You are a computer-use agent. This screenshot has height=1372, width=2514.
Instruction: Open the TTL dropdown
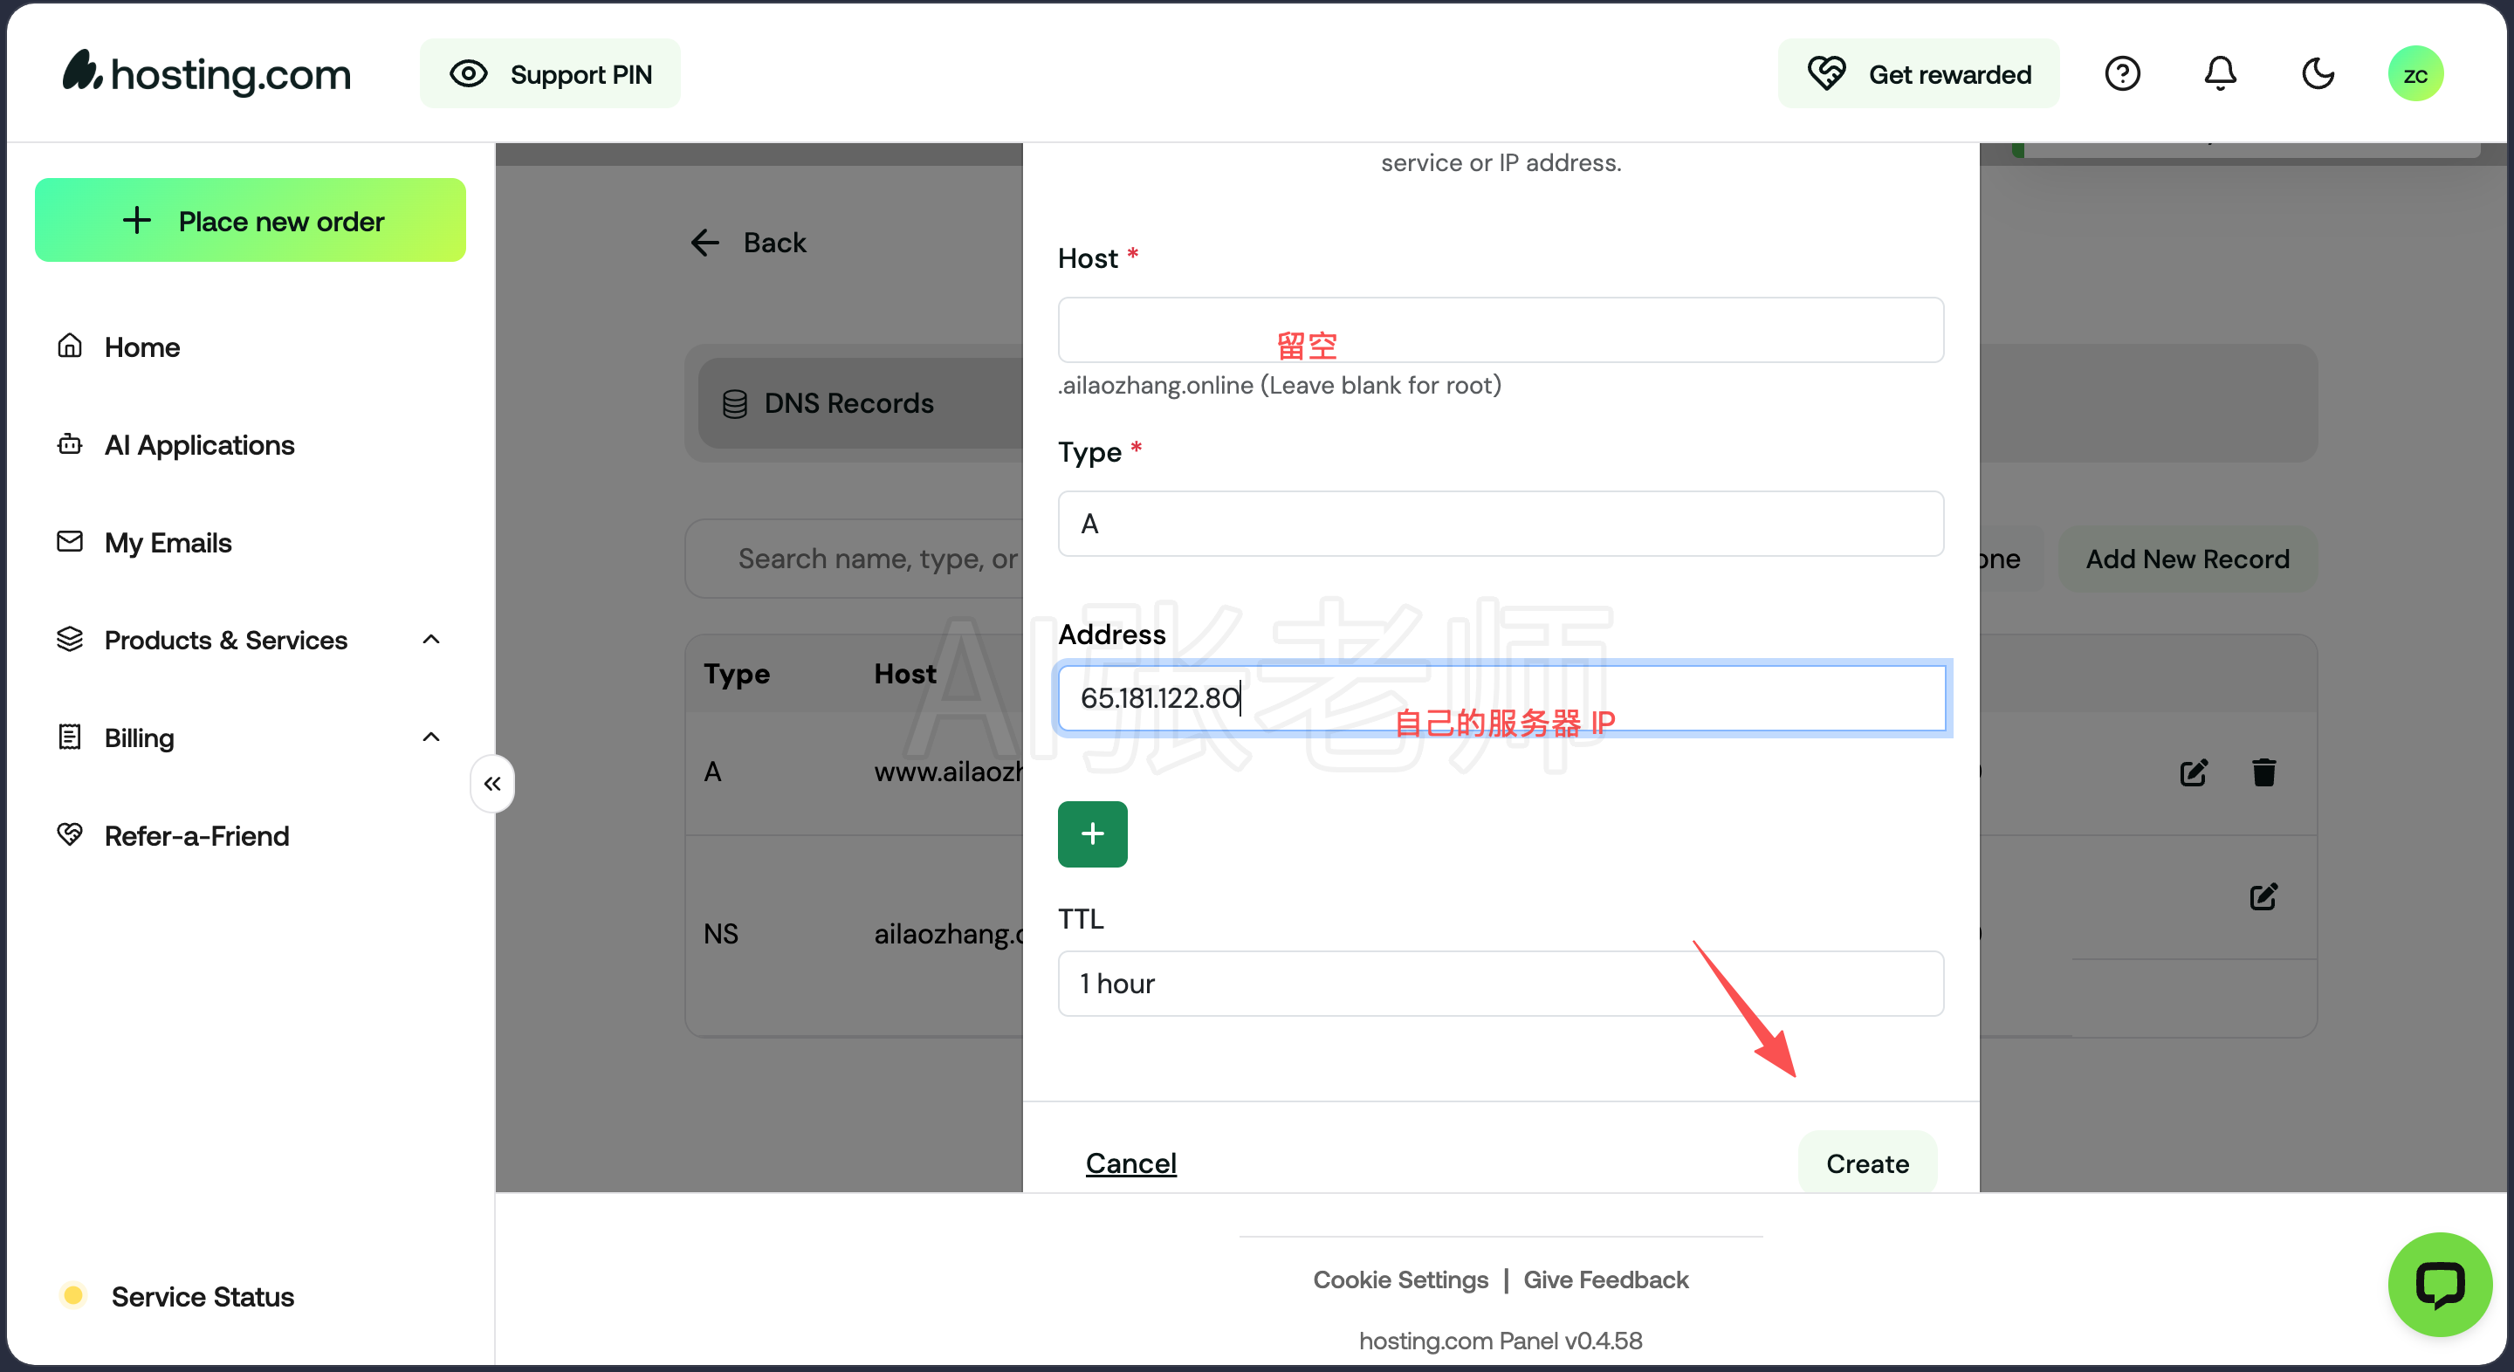pos(1500,983)
